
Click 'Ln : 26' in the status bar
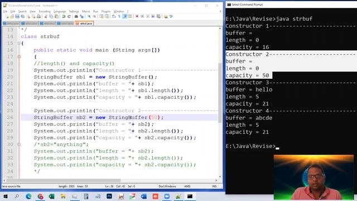point(109,186)
